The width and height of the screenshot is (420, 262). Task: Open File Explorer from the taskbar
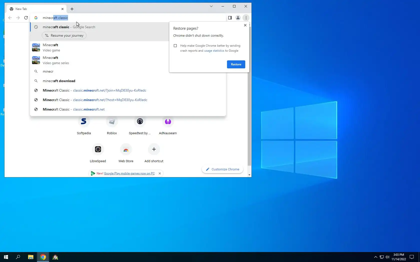(30, 257)
